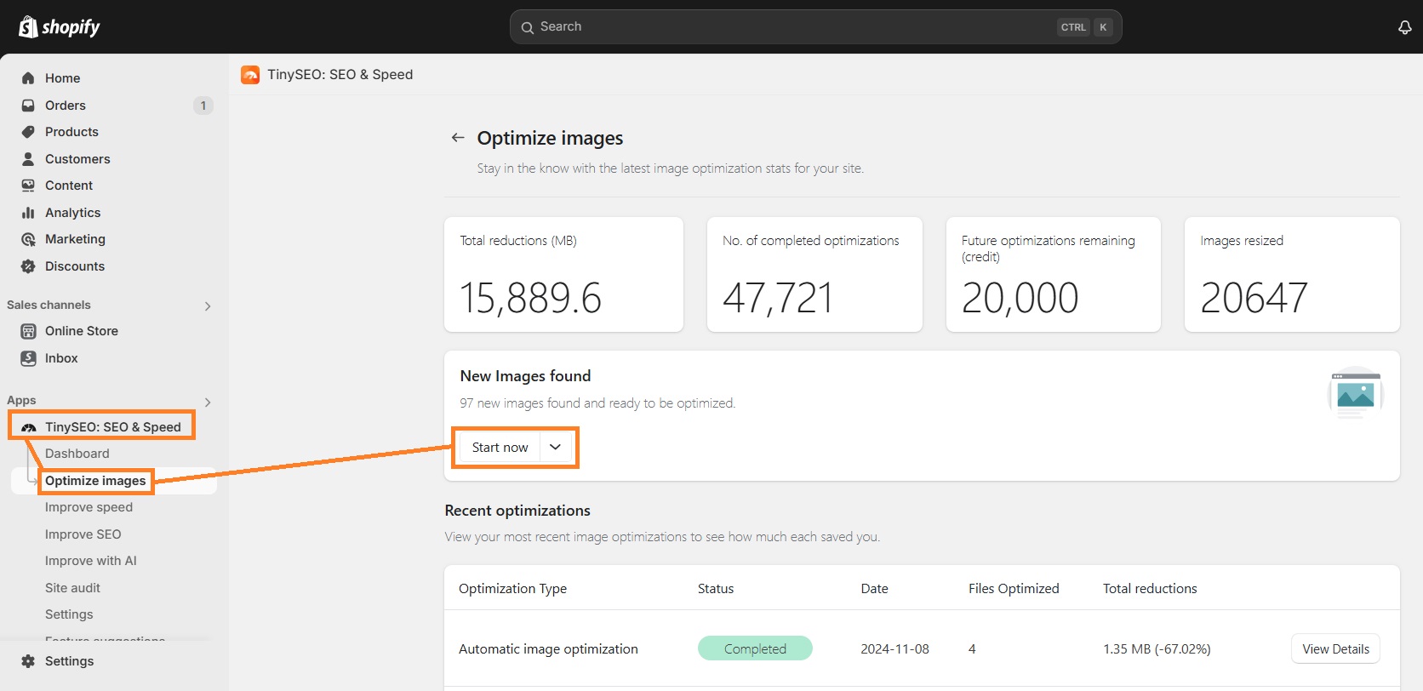Click the Inbox channel icon

tap(28, 358)
